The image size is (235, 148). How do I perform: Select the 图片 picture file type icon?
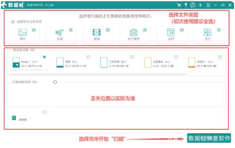pos(23,32)
